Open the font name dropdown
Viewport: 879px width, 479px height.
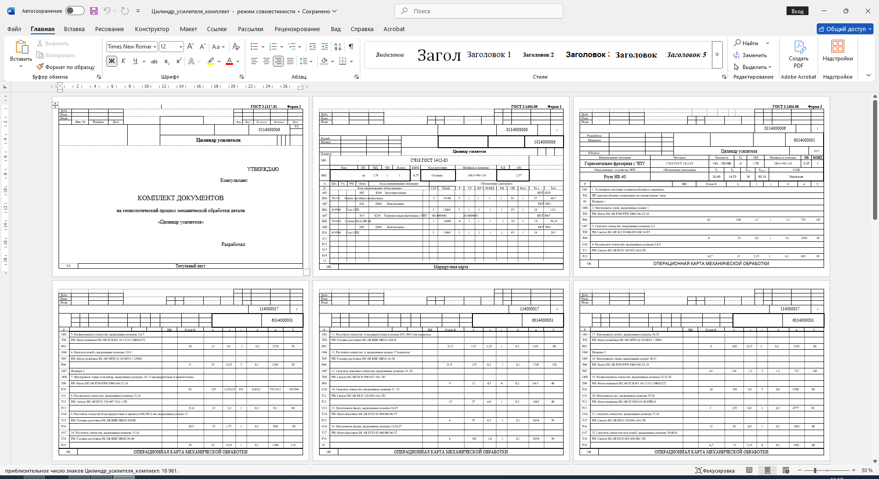pyautogui.click(x=155, y=47)
